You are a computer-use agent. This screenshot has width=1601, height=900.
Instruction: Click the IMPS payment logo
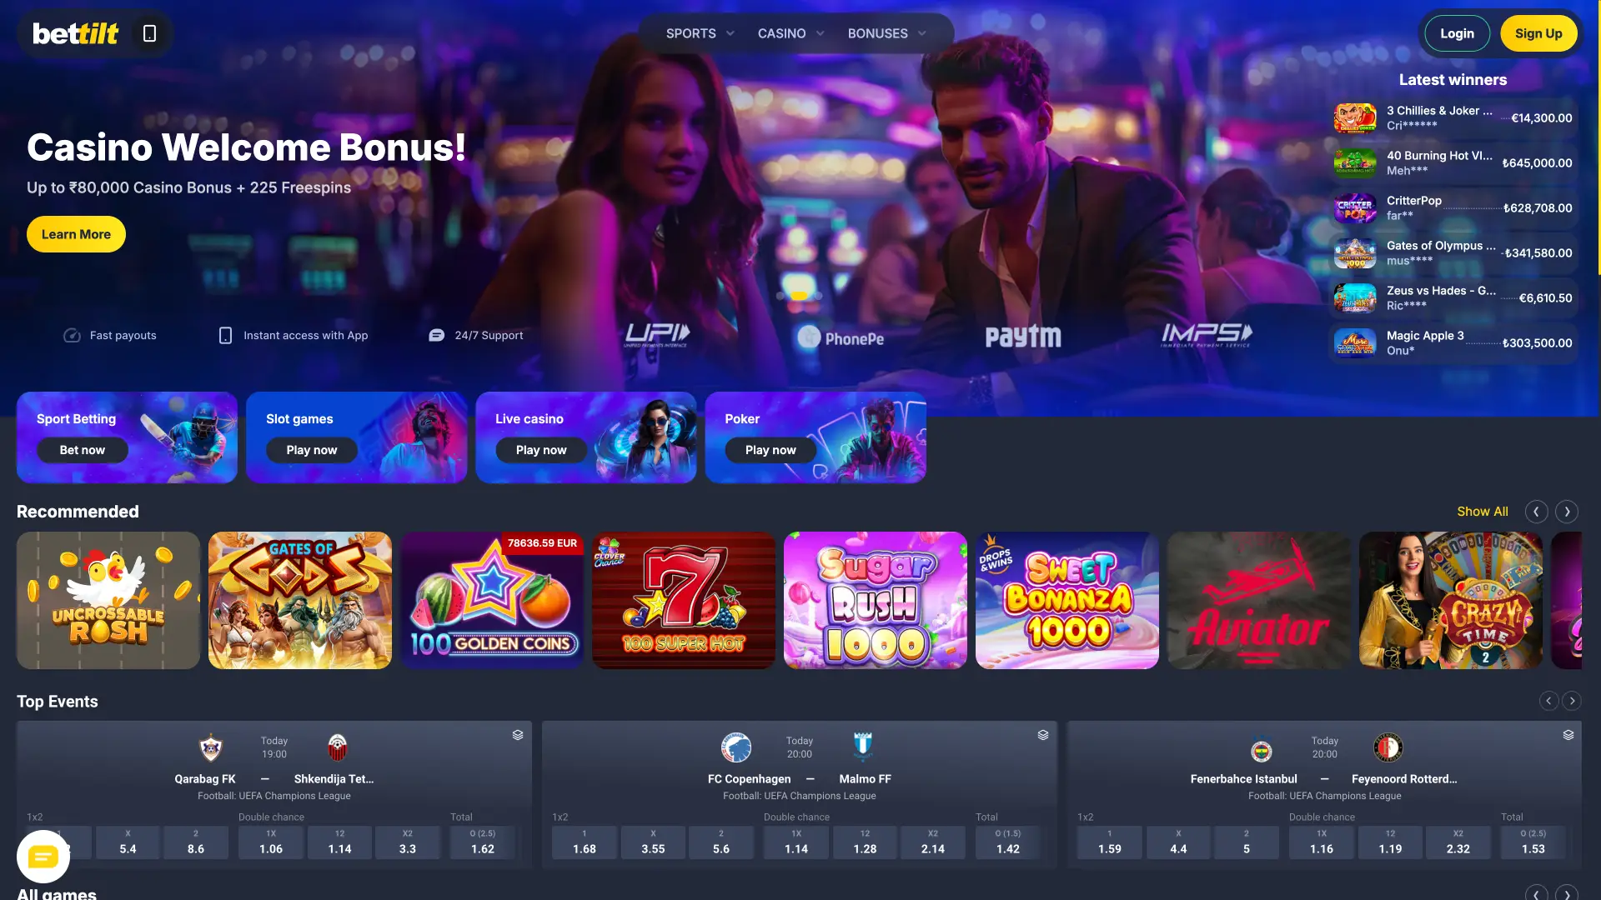[x=1207, y=335]
